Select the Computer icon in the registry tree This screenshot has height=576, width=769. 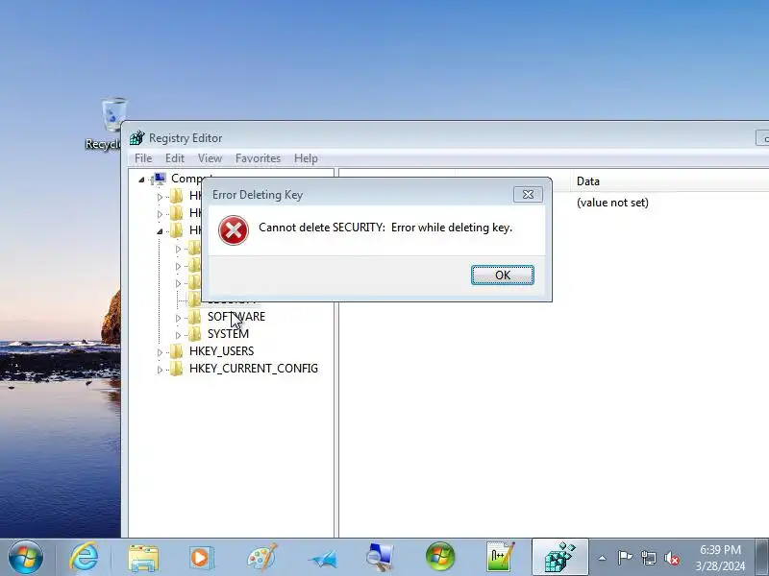(x=160, y=179)
